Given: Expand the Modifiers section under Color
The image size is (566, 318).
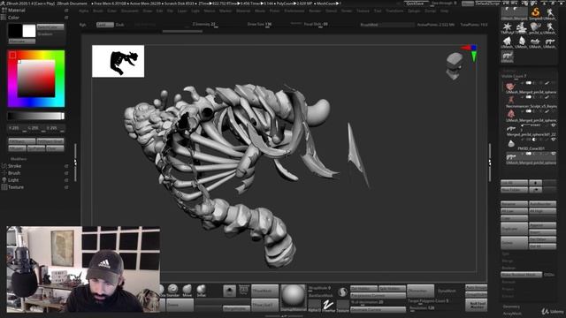Looking at the screenshot, I should coord(19,159).
